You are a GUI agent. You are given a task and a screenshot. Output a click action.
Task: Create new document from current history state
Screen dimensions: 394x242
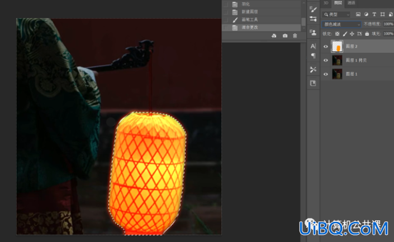[274, 36]
